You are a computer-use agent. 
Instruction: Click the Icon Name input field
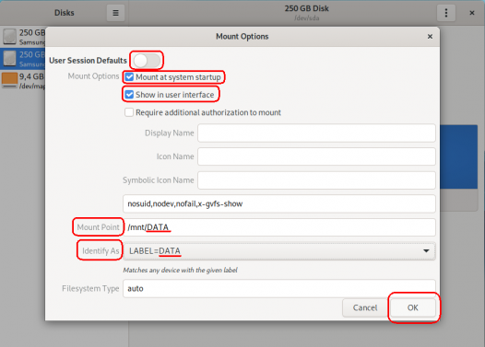[x=316, y=156]
